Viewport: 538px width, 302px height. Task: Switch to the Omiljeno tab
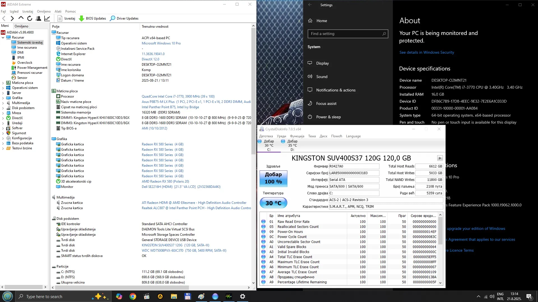(22, 26)
